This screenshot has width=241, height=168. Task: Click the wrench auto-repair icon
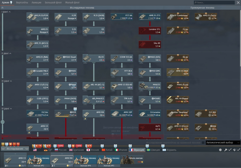pyautogui.click(x=226, y=150)
